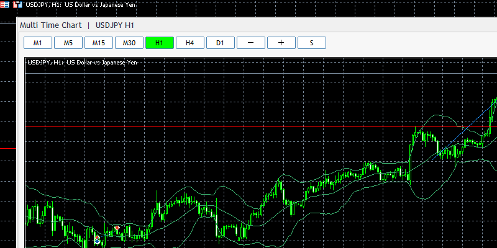Switch to the M5 timeframe
This screenshot has width=497, height=248.
pyautogui.click(x=68, y=43)
